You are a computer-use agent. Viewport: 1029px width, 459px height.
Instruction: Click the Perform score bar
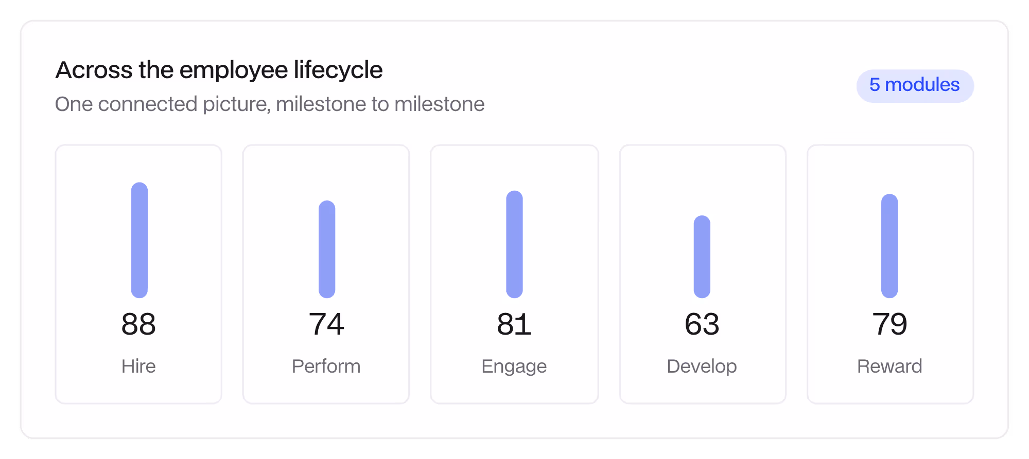(x=327, y=249)
